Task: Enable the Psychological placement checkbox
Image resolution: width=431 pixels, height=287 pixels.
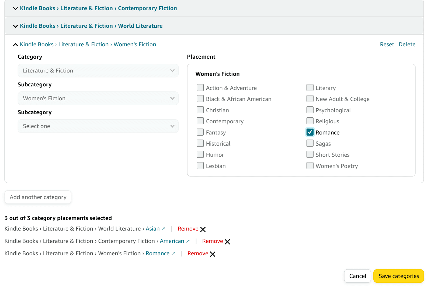Action: click(x=310, y=110)
